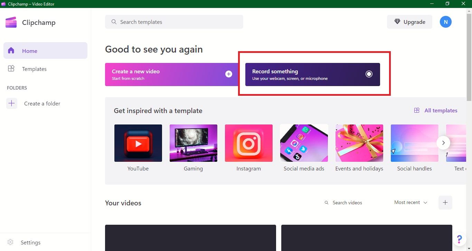Click the Instagram category label

(248, 169)
